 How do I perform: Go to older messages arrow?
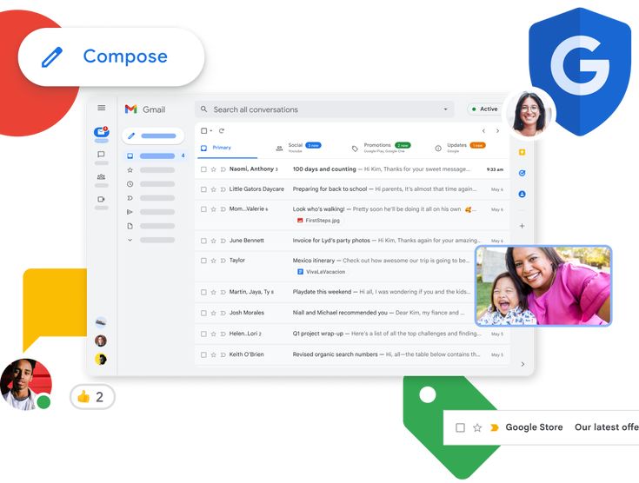(497, 130)
